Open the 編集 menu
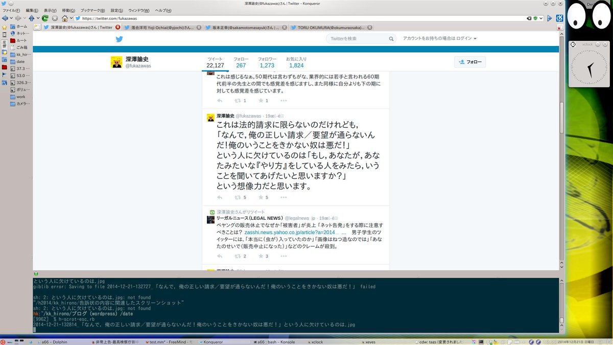This screenshot has width=613, height=345. (x=32, y=10)
